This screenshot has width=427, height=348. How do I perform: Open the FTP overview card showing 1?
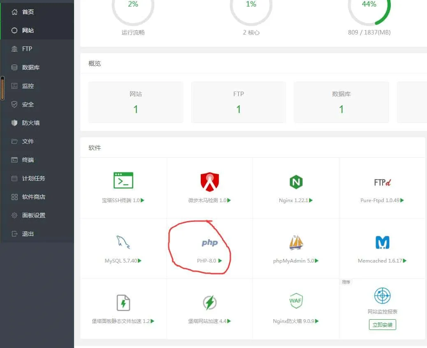pyautogui.click(x=239, y=102)
